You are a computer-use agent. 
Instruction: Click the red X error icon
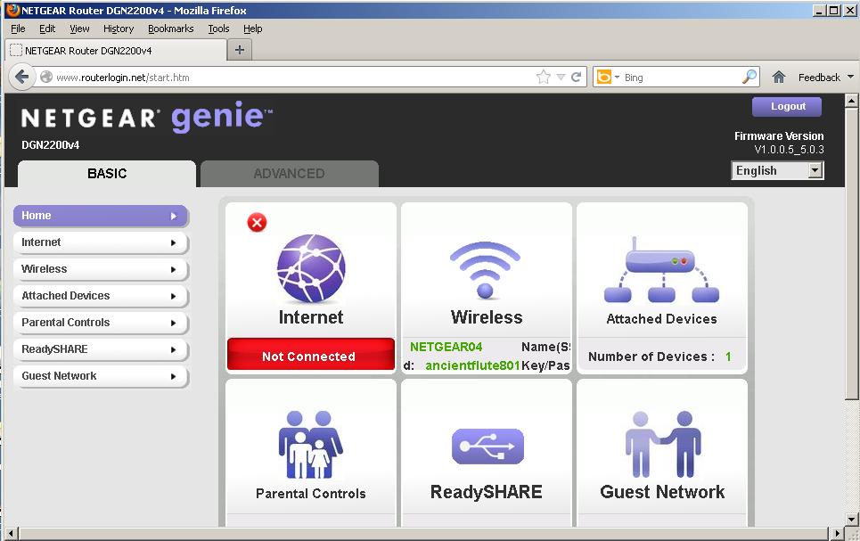257,223
